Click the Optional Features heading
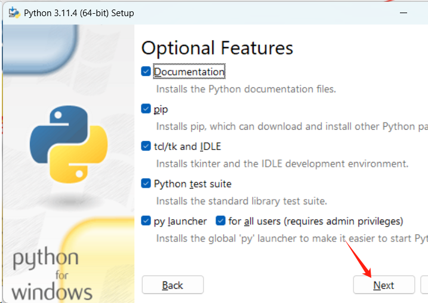Screen dimensions: 428x303 pyautogui.click(x=217, y=48)
